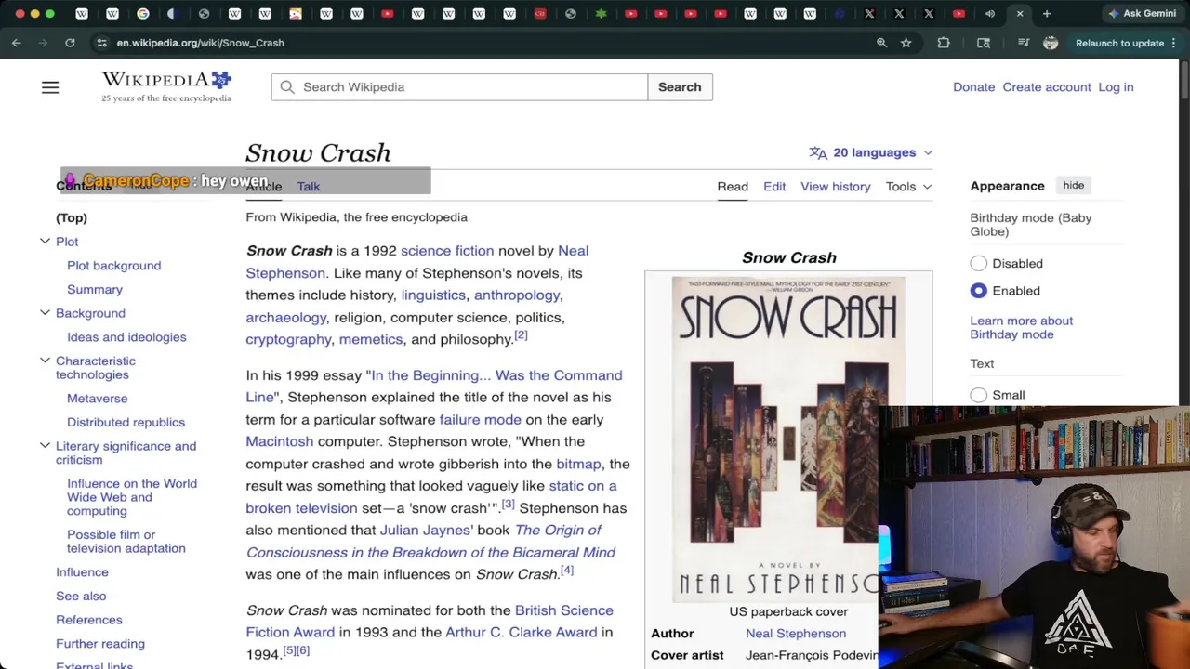Go to the Wikipedia logo home page
Viewport: 1190px width, 669px height.
[166, 86]
